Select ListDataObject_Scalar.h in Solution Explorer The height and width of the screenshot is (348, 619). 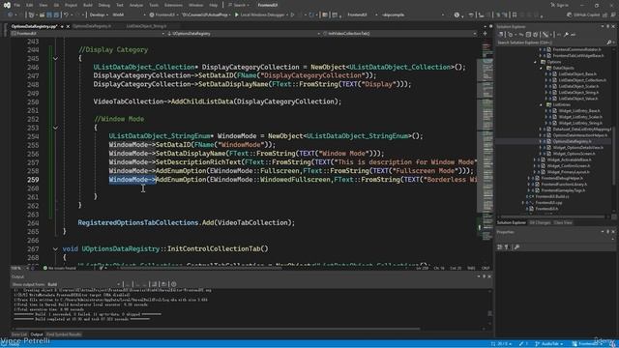[x=578, y=86]
